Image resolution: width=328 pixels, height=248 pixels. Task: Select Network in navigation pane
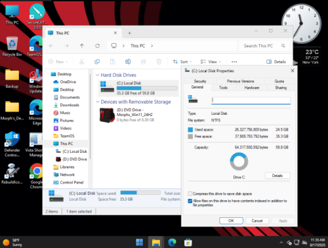click(x=68, y=175)
